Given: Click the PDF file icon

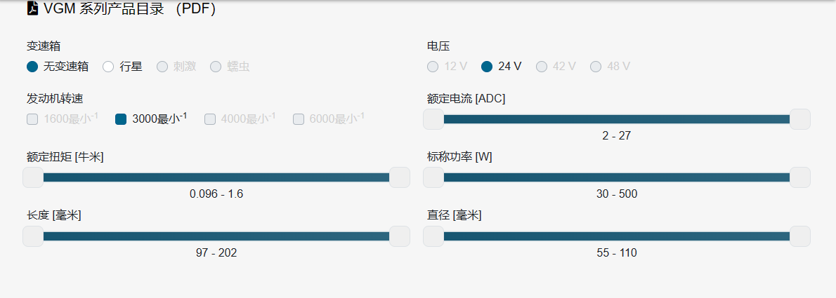Looking at the screenshot, I should (32, 8).
